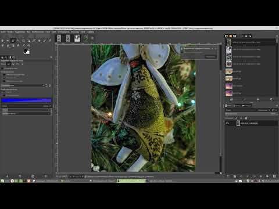Screen dimensions: 279x209
Task: Click the white background color swatch
Action: [x=28, y=52]
